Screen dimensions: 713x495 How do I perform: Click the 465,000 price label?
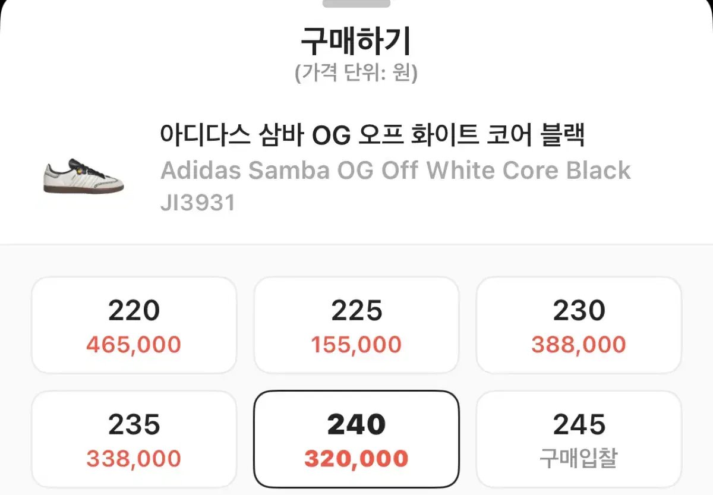coord(134,345)
